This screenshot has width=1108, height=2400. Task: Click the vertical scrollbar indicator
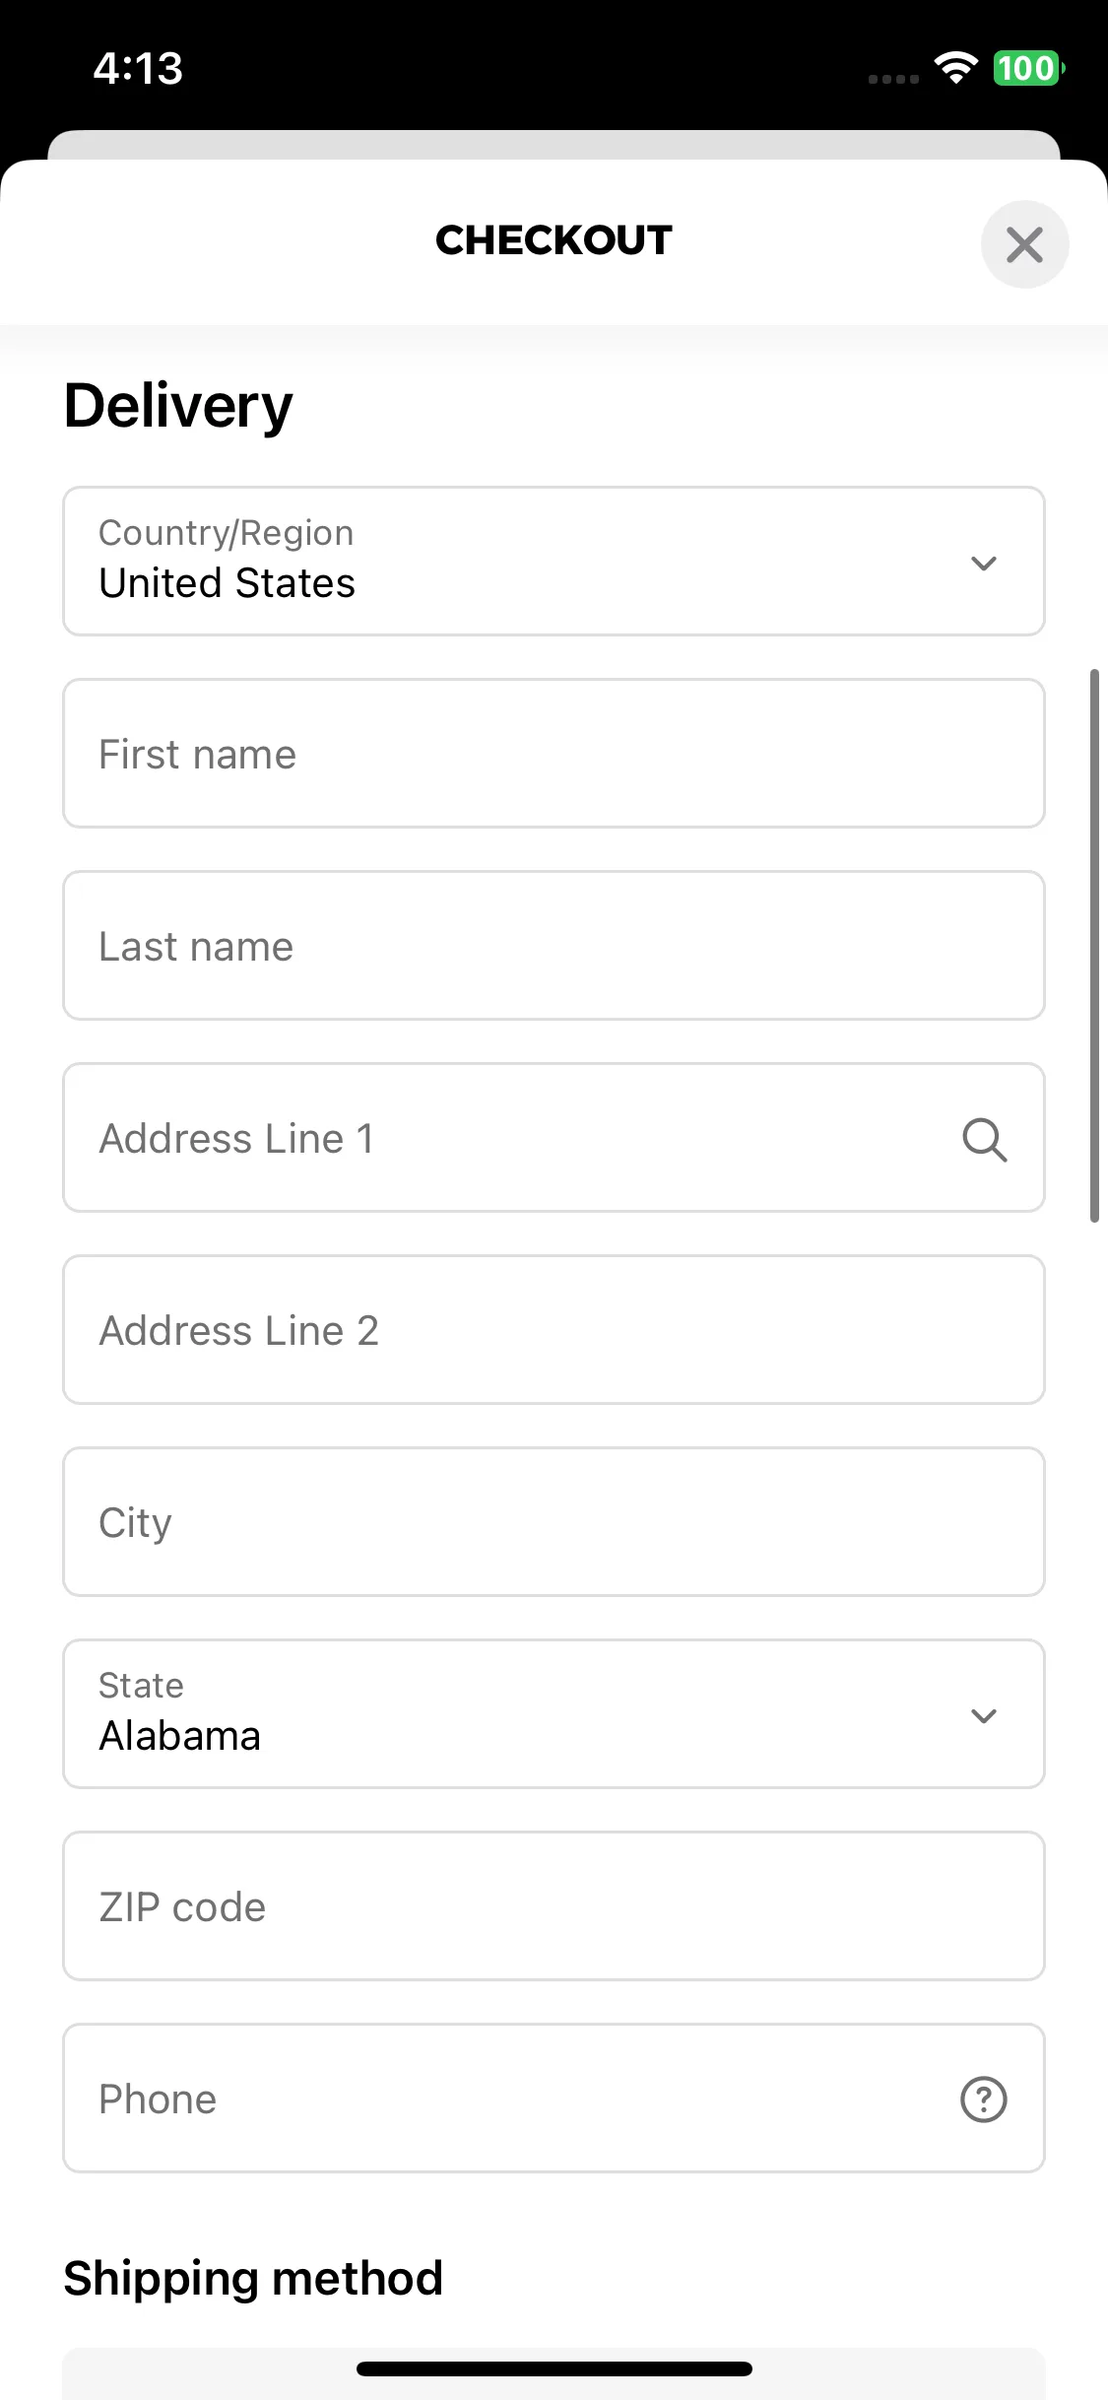pos(1094,946)
